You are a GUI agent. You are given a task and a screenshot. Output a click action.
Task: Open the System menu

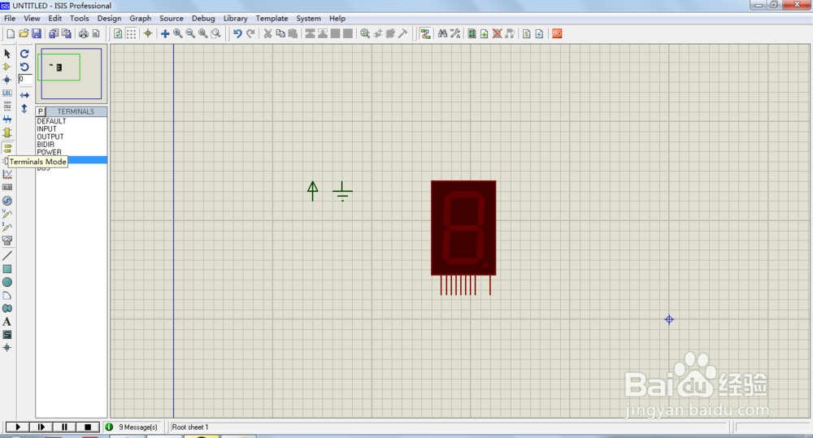pyautogui.click(x=308, y=18)
